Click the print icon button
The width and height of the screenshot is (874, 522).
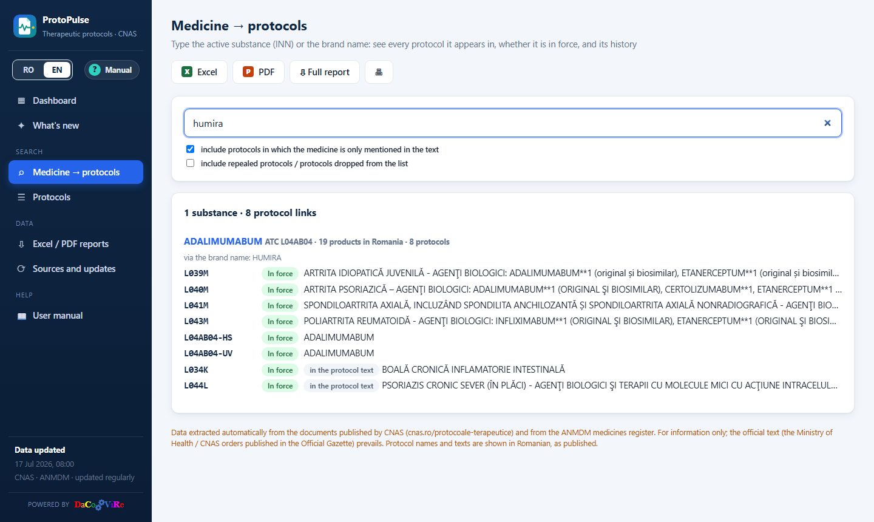pos(379,72)
